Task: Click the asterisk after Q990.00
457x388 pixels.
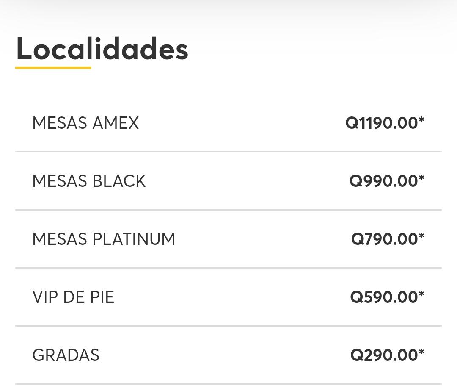Action: click(421, 178)
